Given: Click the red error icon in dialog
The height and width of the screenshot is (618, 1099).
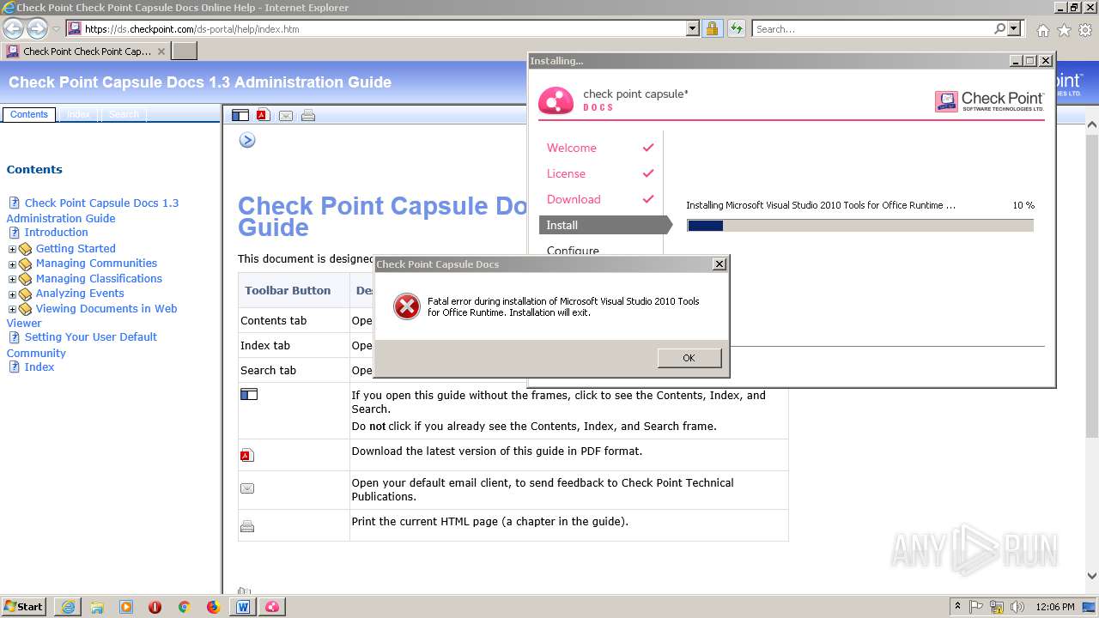Looking at the screenshot, I should coord(407,306).
